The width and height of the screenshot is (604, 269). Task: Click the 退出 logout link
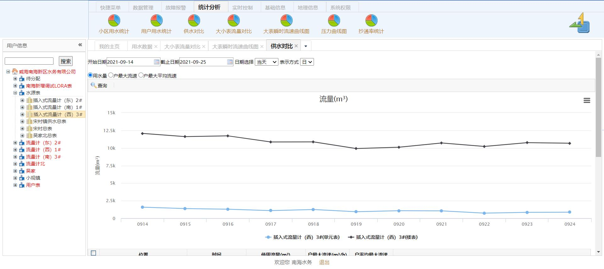click(x=324, y=262)
